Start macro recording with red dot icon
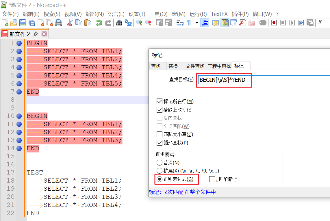This screenshot has height=221, width=330. pos(274,23)
